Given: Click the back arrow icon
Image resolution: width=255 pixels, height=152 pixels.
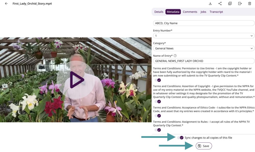Looking at the screenshot, I should (6, 4).
